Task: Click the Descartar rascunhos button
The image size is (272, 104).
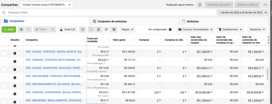Action: tap(219, 5)
